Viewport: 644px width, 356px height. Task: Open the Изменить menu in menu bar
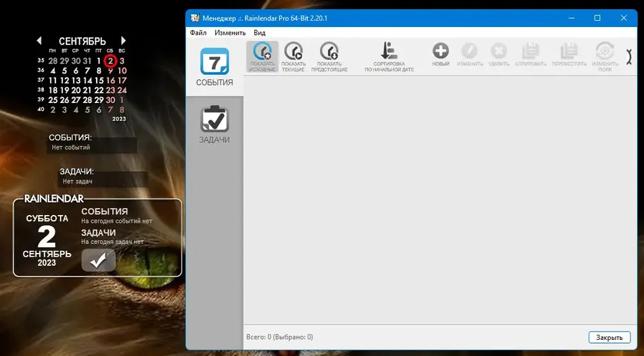point(230,33)
